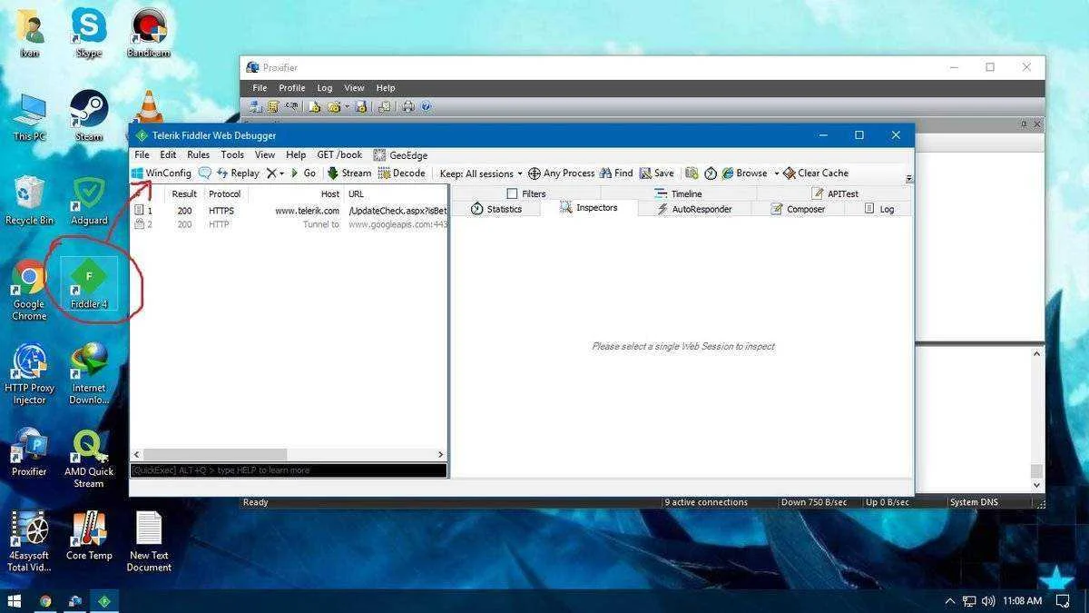Expand the Browse dropdown arrow
Image resolution: width=1089 pixels, height=613 pixels.
coord(776,173)
